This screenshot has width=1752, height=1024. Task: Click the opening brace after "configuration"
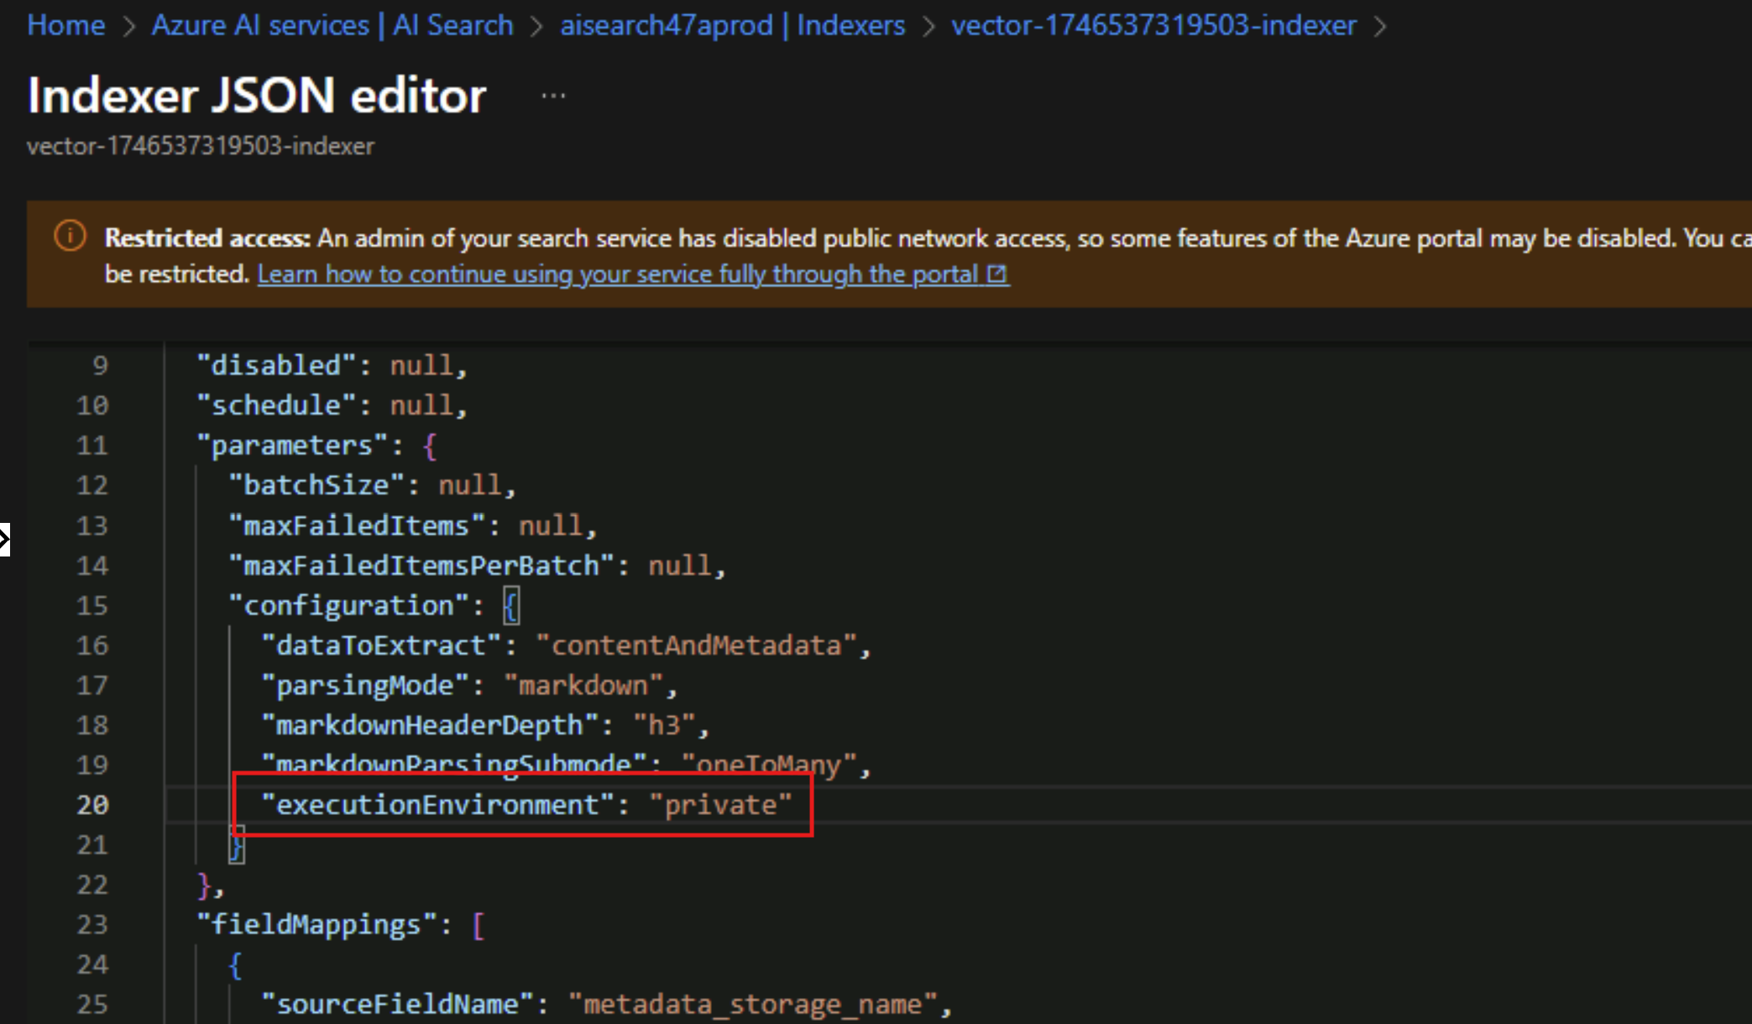[x=511, y=606]
